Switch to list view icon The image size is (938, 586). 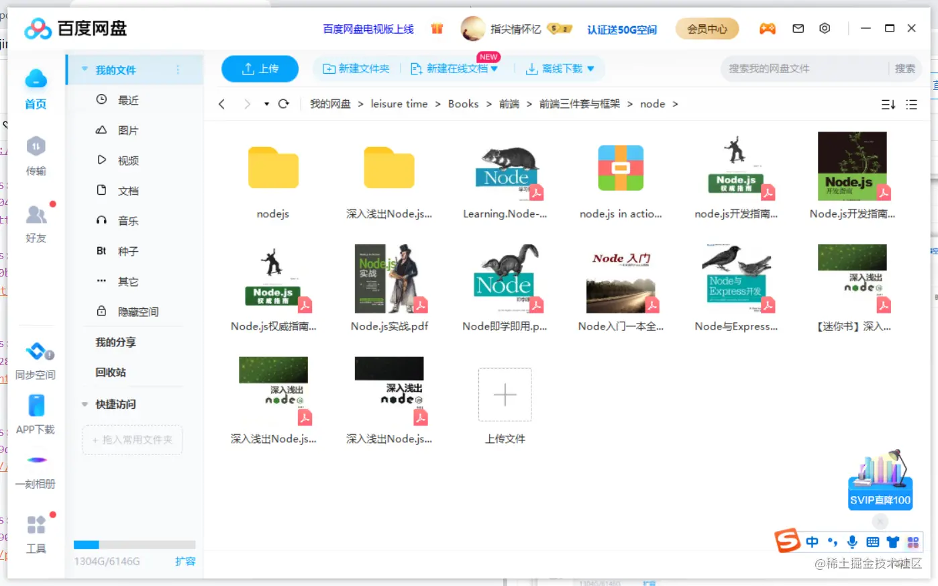(911, 105)
